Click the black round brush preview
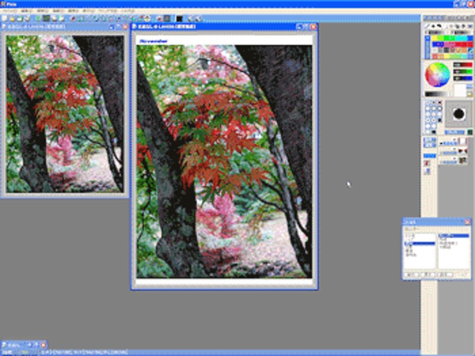This screenshot has width=475, height=356. pos(459,114)
